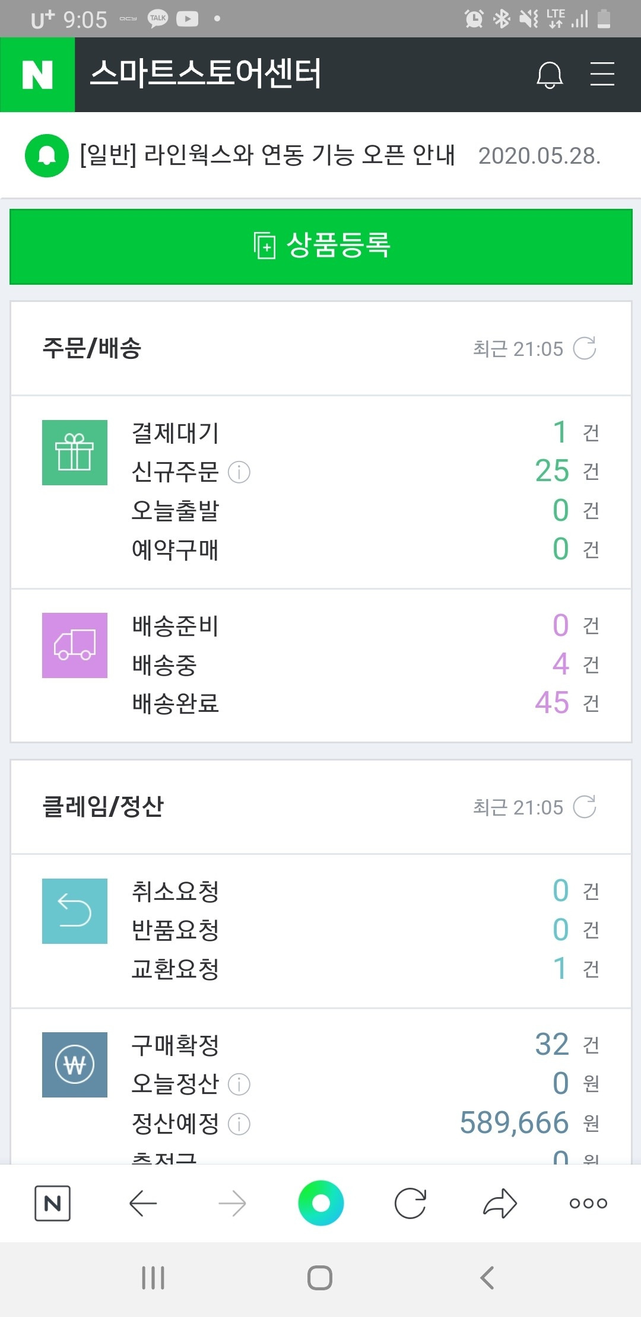Screen dimensions: 641x1317
Task: Refresh the 주문/배송 section
Action: (585, 348)
